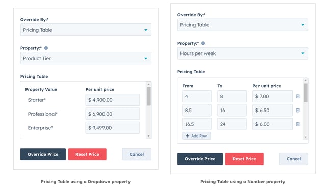Cancel the Number property pricing dialog

294,159
